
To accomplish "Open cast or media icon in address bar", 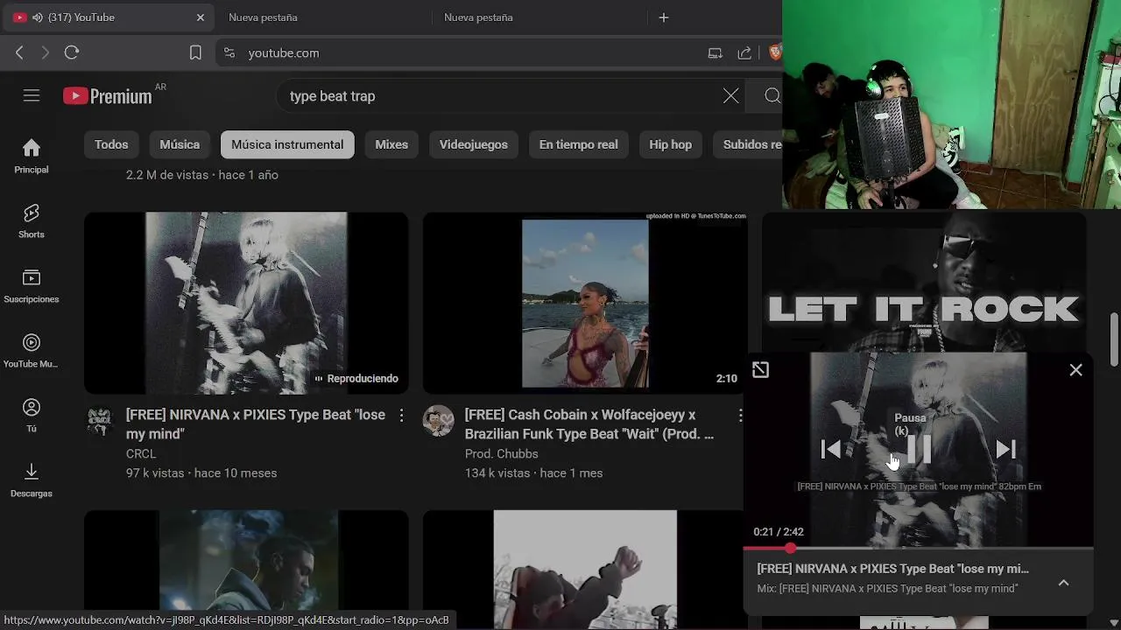I will tap(716, 52).
